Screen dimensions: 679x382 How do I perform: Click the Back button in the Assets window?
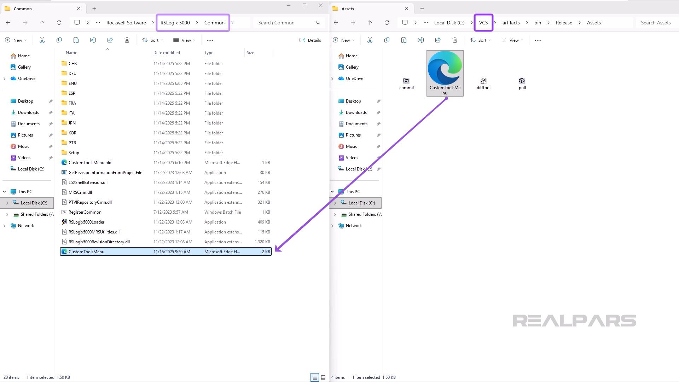[x=335, y=22]
